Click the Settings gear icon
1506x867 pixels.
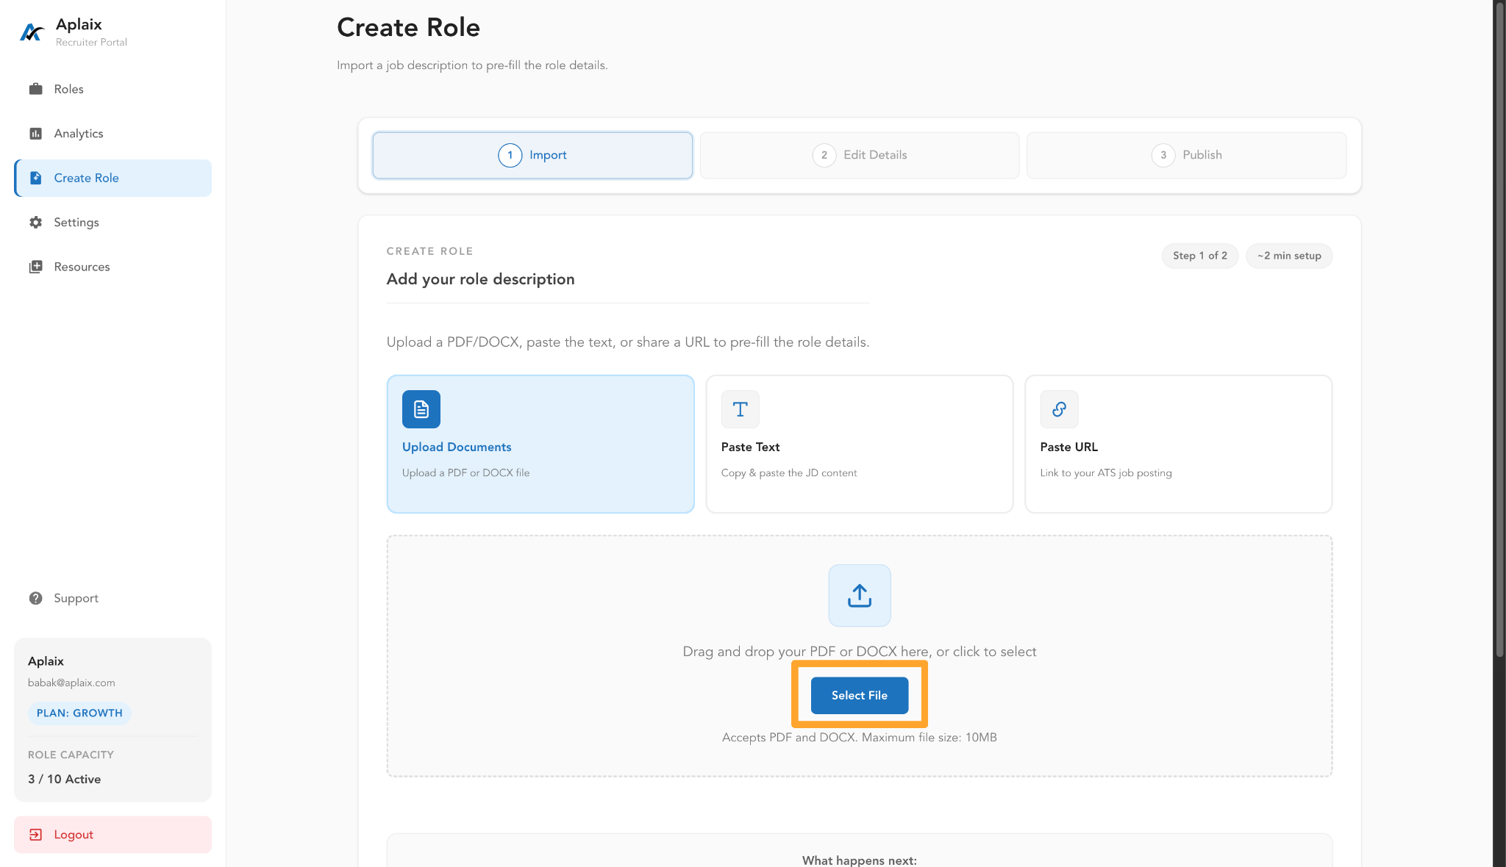tap(35, 223)
